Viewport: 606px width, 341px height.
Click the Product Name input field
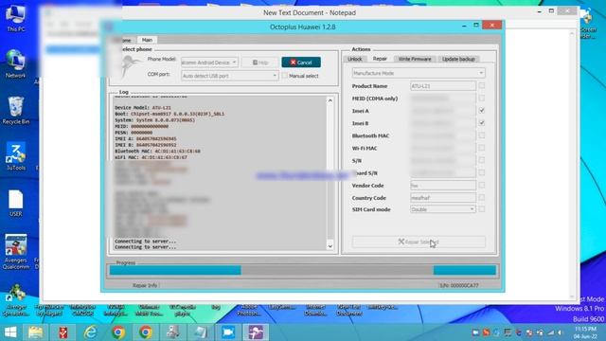[x=443, y=86]
